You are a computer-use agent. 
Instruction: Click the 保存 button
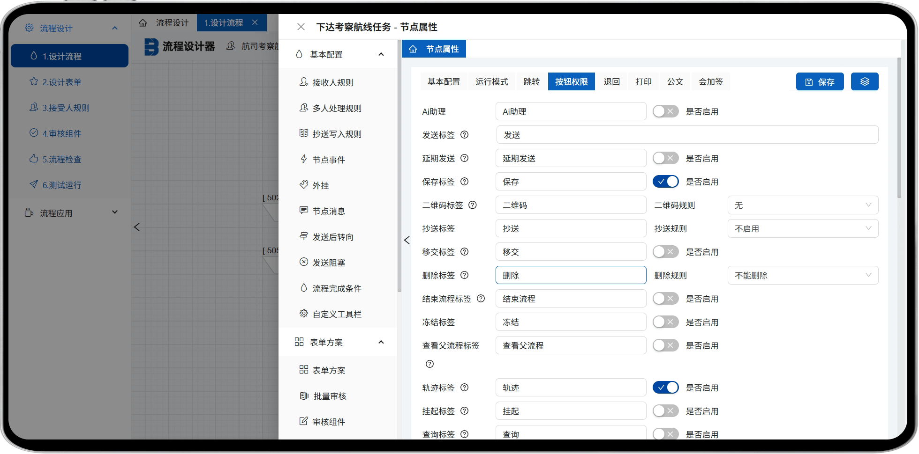(x=820, y=81)
